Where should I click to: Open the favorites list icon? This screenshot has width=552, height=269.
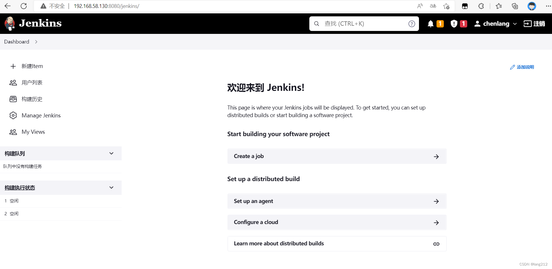pos(499,6)
